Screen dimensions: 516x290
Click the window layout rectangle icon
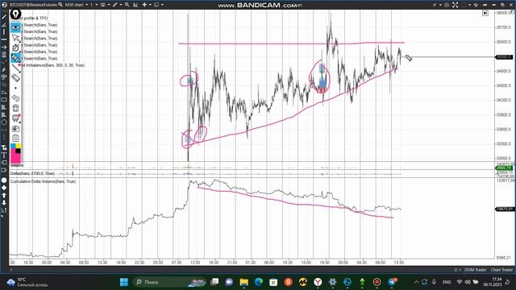coord(156,5)
